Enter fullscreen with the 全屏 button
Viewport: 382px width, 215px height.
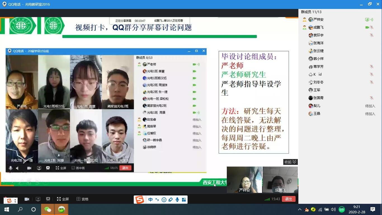click(63, 199)
